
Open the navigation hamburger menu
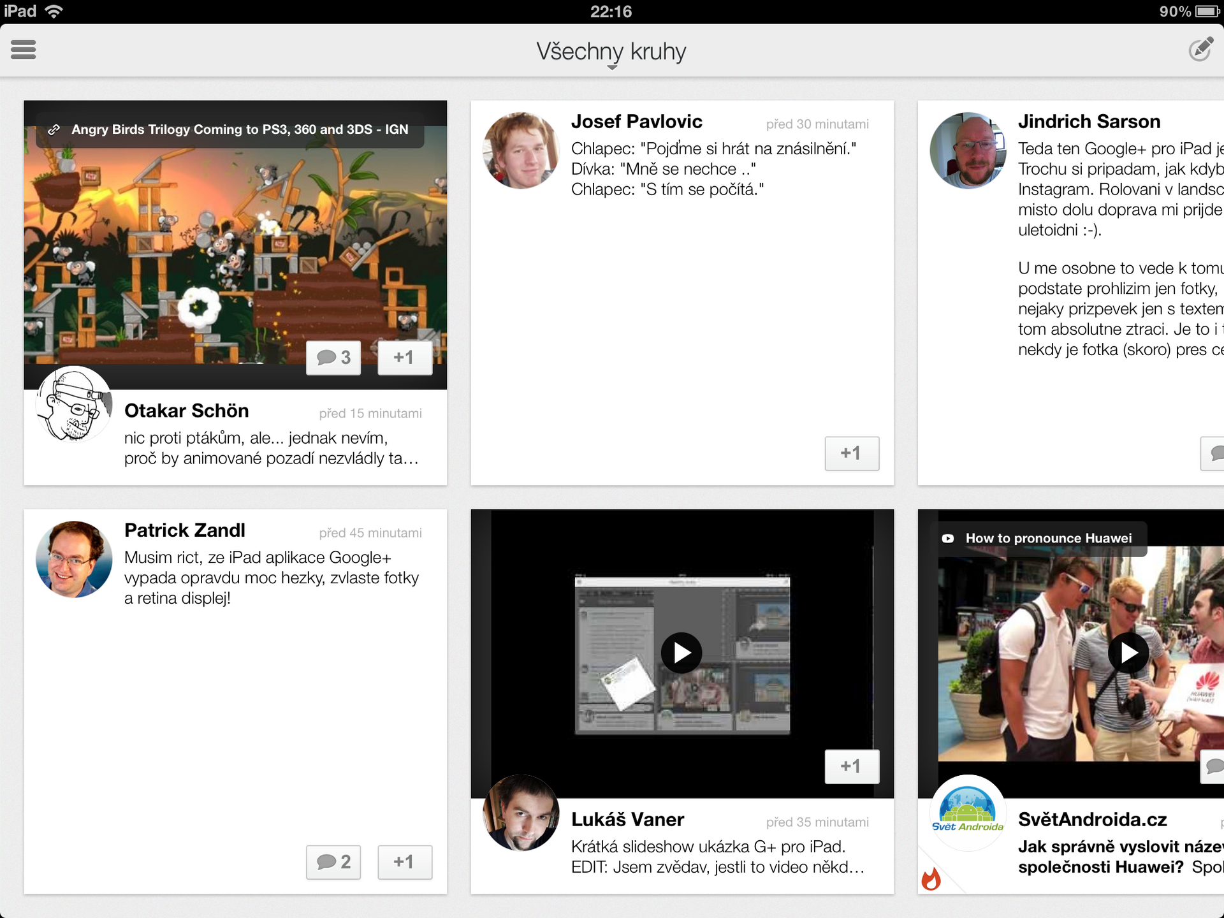pyautogui.click(x=24, y=50)
